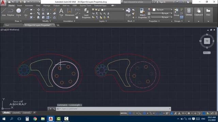Image resolution: width=218 pixels, height=122 pixels.
Task: Click new drawing tab plus button
Action: pyautogui.click(x=58, y=25)
